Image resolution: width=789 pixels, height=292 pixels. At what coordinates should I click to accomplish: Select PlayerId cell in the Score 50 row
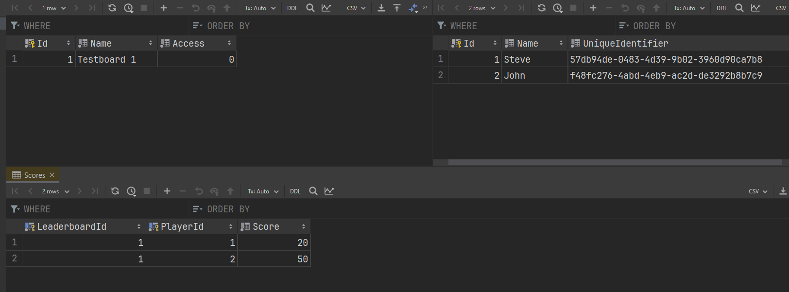(191, 259)
